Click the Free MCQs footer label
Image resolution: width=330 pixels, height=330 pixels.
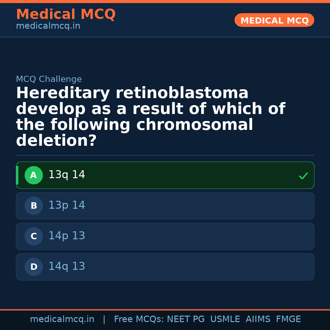coord(139,319)
